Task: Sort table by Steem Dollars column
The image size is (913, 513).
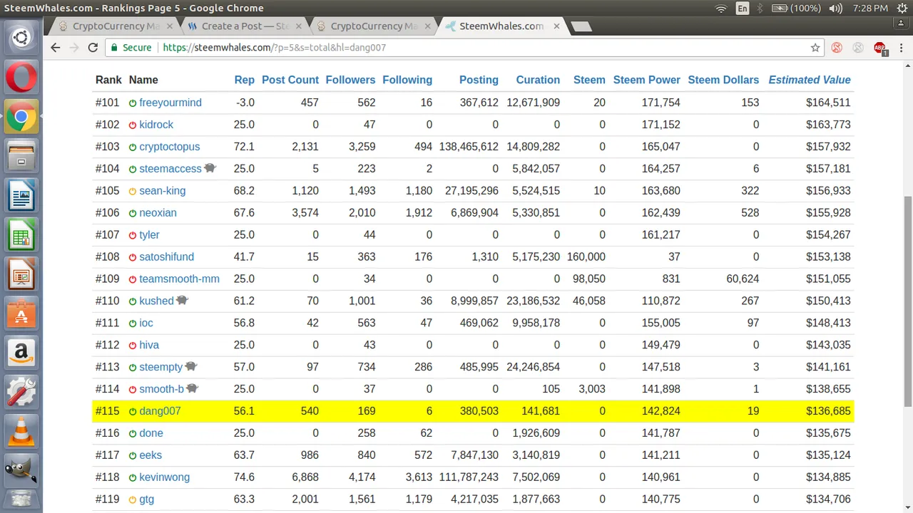Action: 723,80
